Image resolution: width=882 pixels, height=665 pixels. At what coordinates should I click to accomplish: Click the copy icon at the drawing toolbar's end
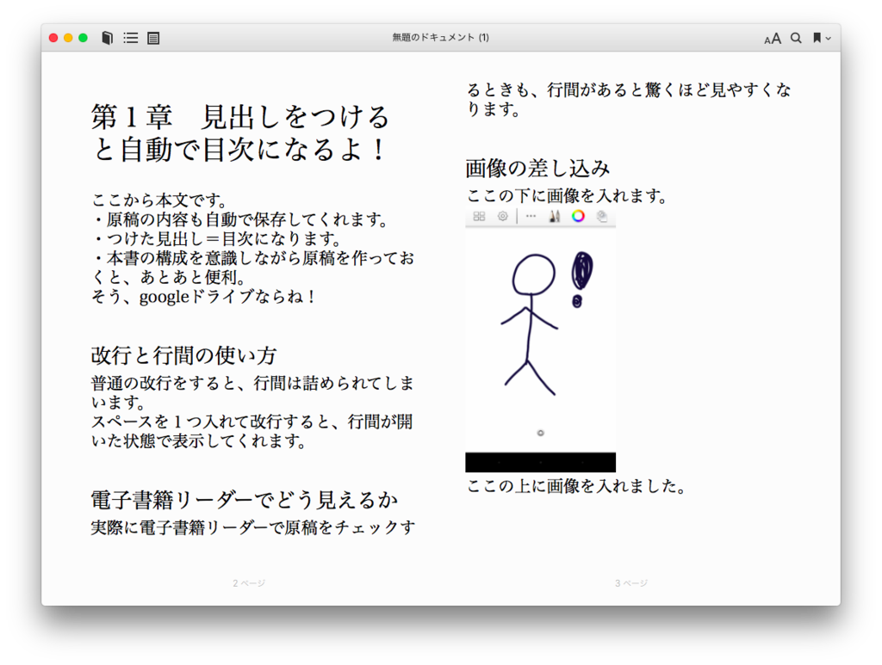tap(601, 216)
